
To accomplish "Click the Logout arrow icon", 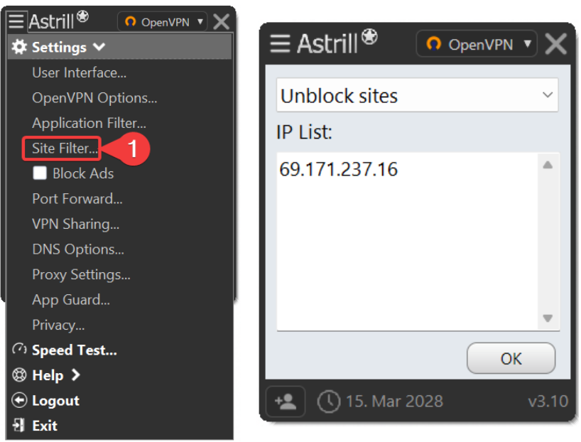I will pyautogui.click(x=19, y=401).
